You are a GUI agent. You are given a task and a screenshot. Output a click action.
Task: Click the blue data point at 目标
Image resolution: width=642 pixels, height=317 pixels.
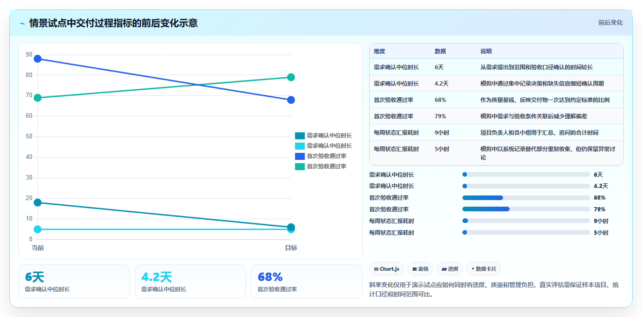(291, 100)
